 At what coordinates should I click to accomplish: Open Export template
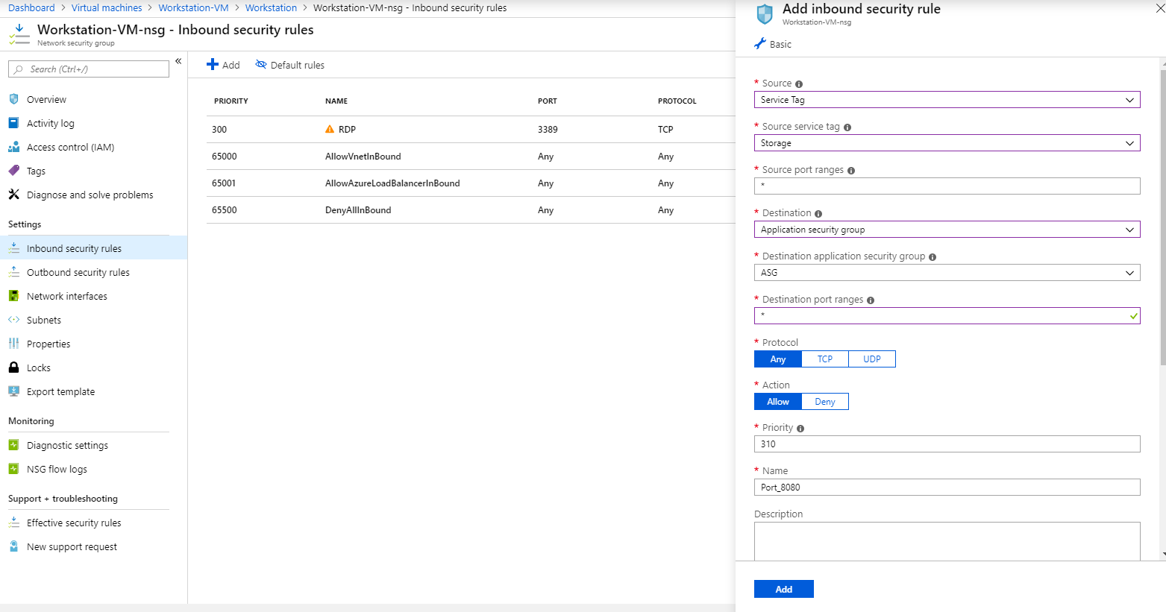(x=60, y=391)
